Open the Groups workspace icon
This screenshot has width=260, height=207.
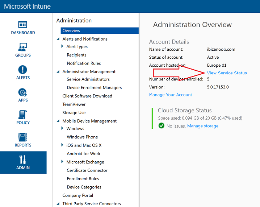pyautogui.click(x=23, y=47)
